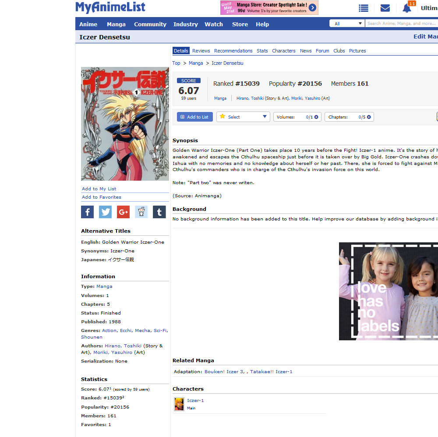The image size is (438, 437).
Task: Click Iczer Densetsu breadcrumb link
Action: [x=227, y=63]
